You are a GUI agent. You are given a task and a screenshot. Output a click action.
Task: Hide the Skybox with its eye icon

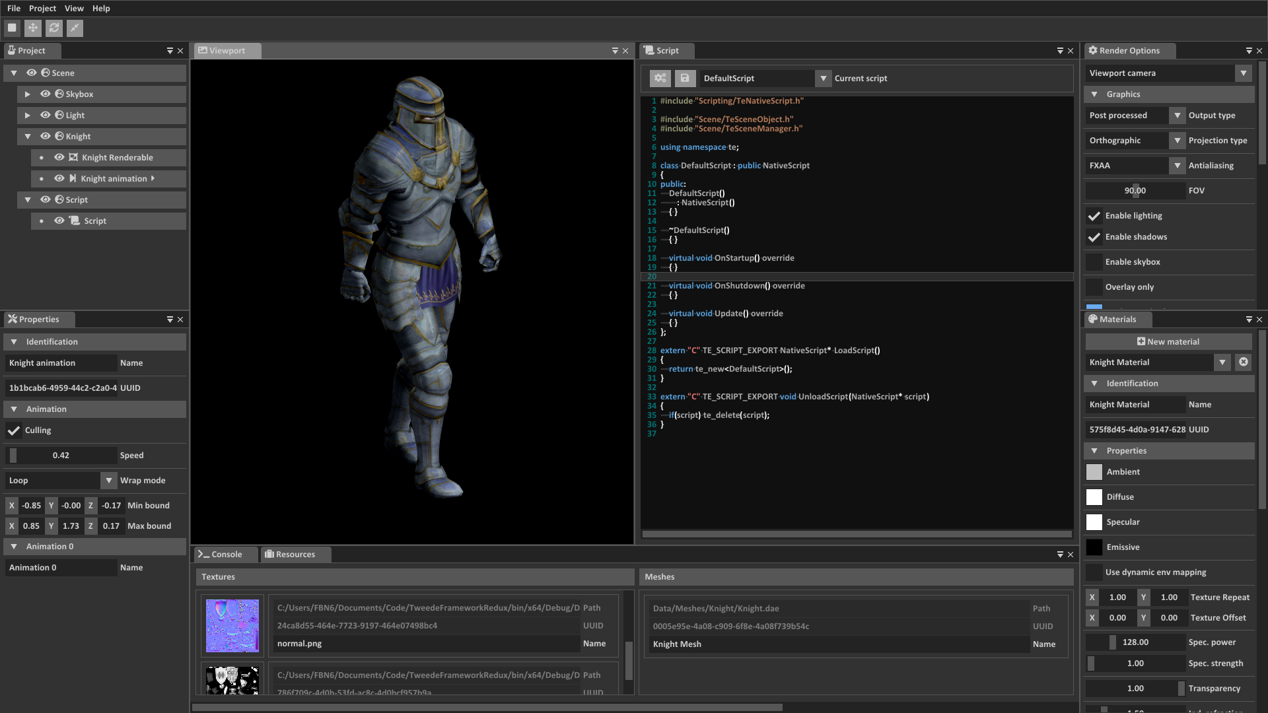(x=45, y=94)
